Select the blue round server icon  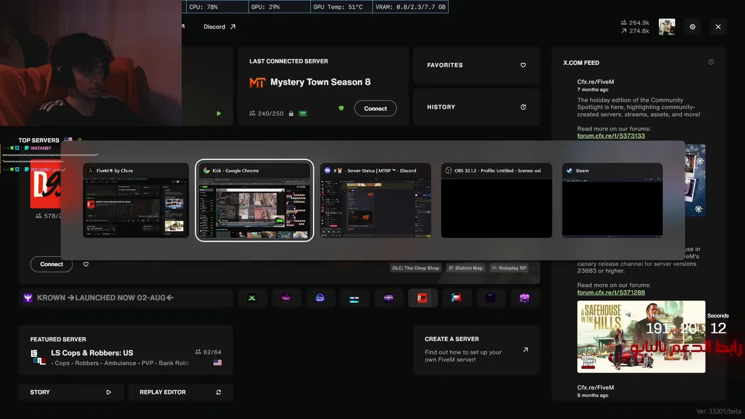click(x=320, y=298)
